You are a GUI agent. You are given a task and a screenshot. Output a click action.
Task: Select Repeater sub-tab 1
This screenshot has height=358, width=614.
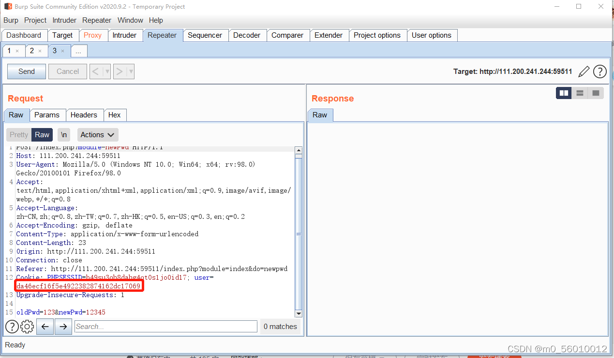point(9,51)
